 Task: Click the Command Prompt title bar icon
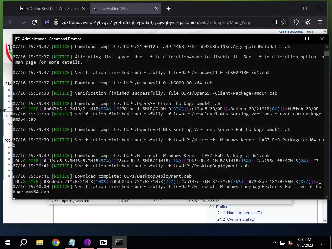[18, 39]
